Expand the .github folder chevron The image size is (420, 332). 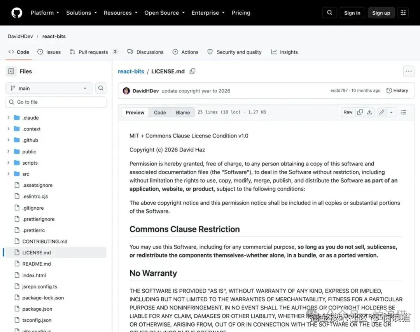tap(8, 140)
